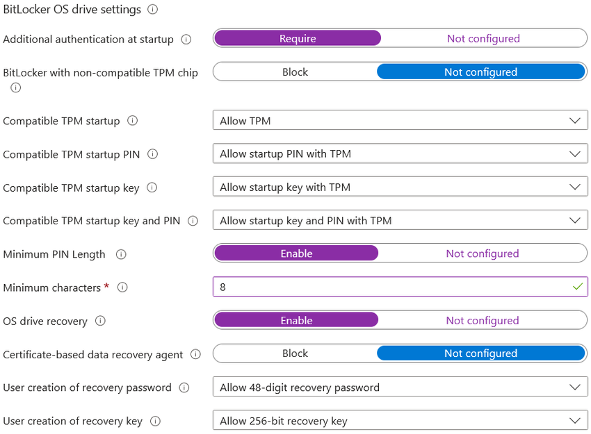Open info tooltip for Additional authentication at startup
591x434 pixels.
point(185,40)
